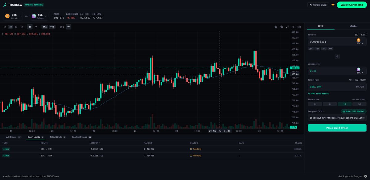Toggle Log scale on chart
Image resolution: width=370 pixels, height=180 pixels.
point(62,27)
